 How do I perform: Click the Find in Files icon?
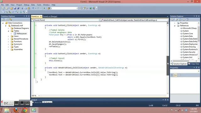(49, 8)
